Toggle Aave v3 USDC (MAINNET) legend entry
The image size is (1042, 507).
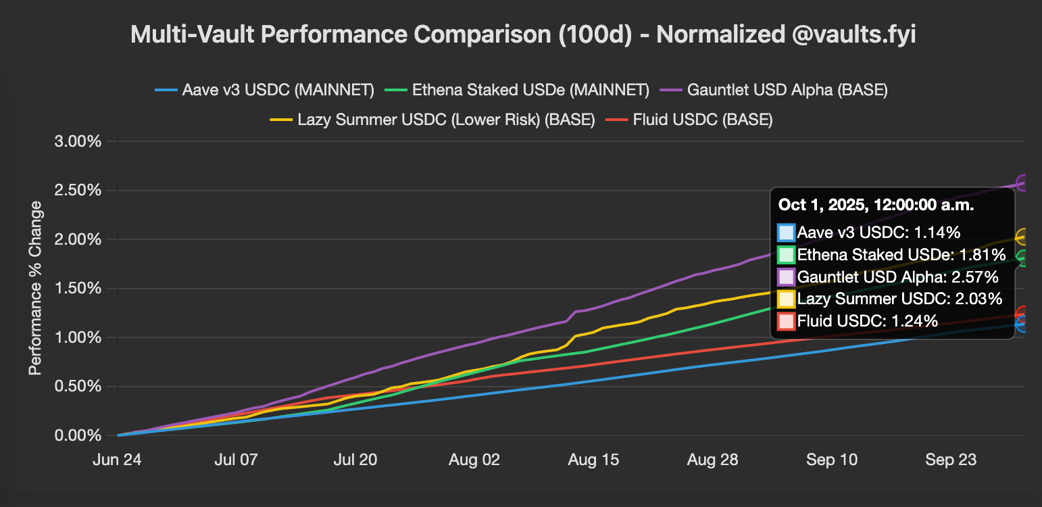(x=278, y=90)
